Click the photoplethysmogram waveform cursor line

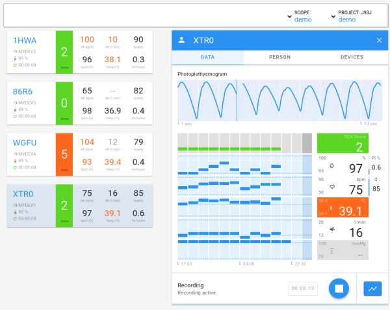pyautogui.click(x=237, y=99)
